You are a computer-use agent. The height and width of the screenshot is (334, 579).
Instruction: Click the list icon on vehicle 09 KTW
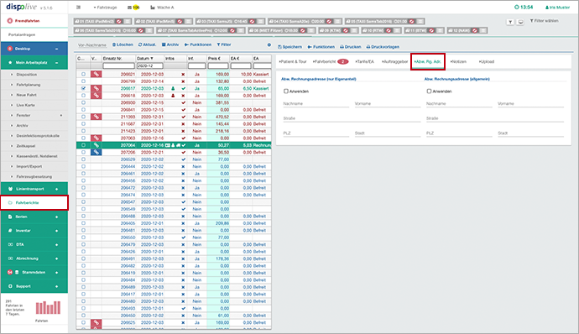[354, 30]
